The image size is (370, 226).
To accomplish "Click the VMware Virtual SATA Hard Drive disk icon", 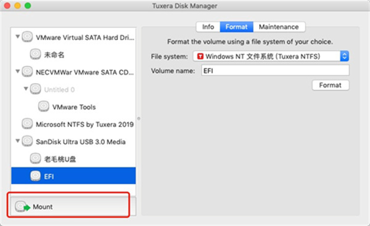I will click(27, 37).
